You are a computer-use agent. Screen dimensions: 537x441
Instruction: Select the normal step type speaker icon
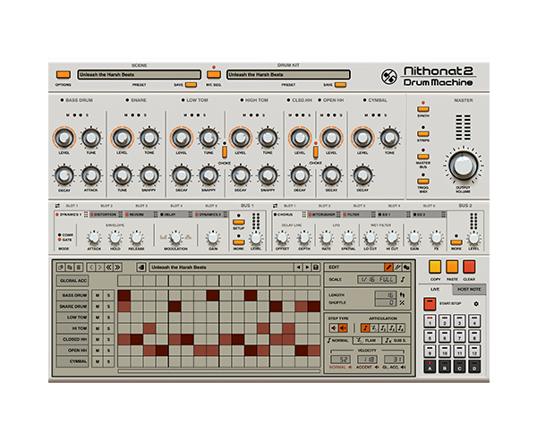(x=334, y=328)
